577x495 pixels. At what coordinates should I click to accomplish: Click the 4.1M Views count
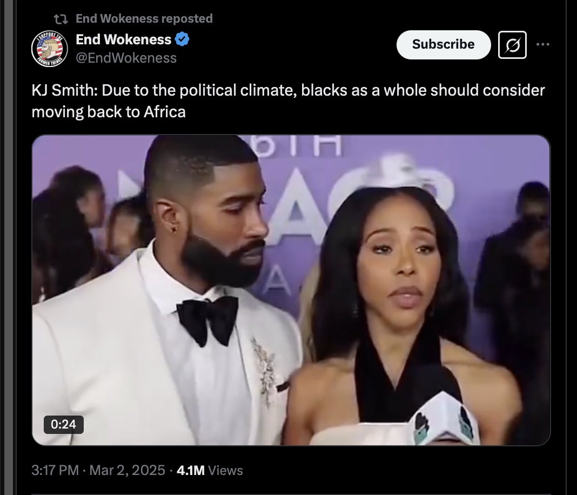pyautogui.click(x=210, y=470)
